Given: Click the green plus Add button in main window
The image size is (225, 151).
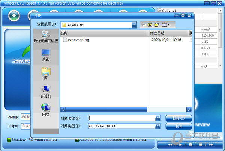Looking at the screenshot, I should [x=14, y=15].
